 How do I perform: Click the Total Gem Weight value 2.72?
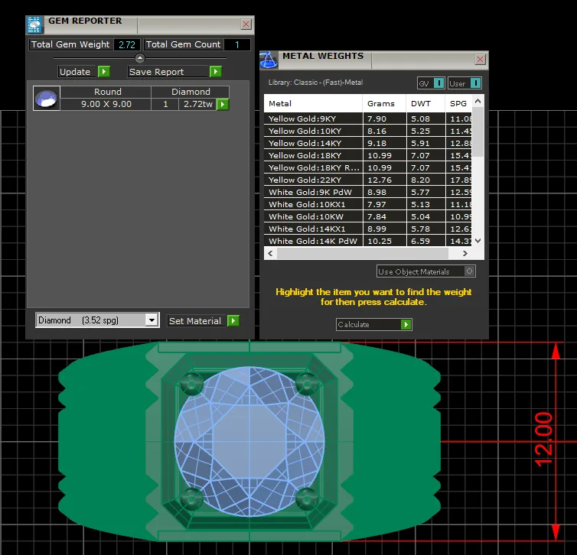(x=127, y=44)
